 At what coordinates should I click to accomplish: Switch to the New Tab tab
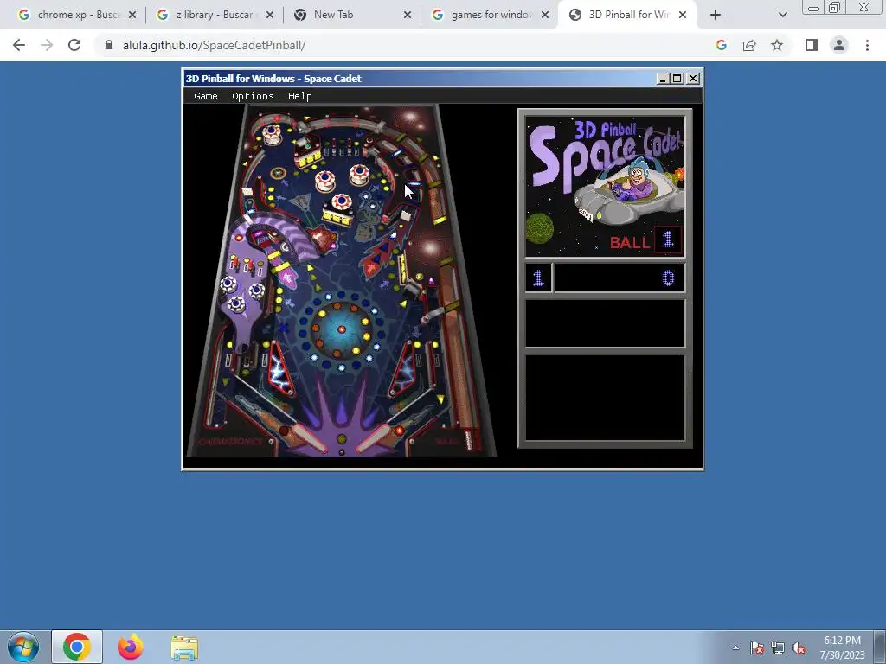point(352,15)
